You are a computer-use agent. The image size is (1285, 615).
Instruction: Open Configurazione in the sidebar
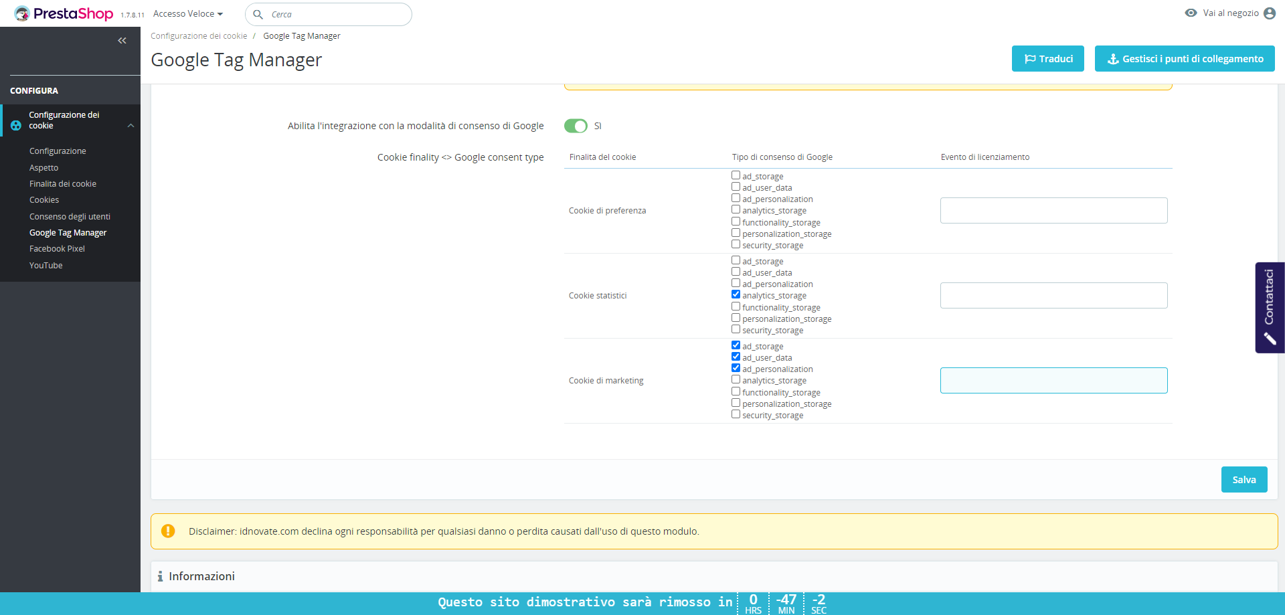tap(58, 151)
